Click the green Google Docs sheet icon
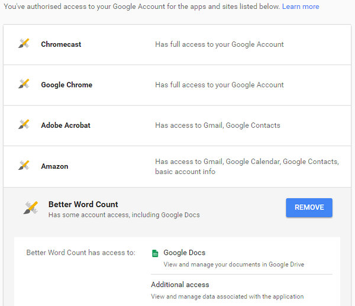This screenshot has width=355, height=306. click(155, 253)
